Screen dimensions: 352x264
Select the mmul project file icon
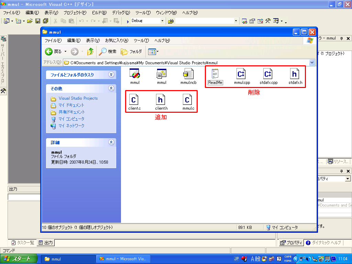[x=162, y=74]
